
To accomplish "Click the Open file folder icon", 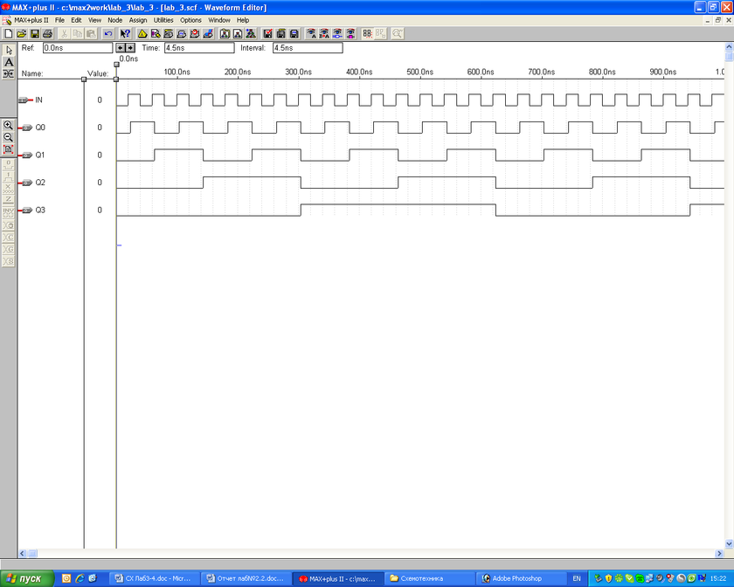I will (21, 34).
